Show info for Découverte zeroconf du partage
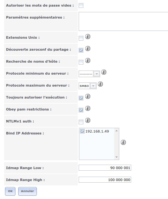The image size is (168, 199). tap(88, 48)
